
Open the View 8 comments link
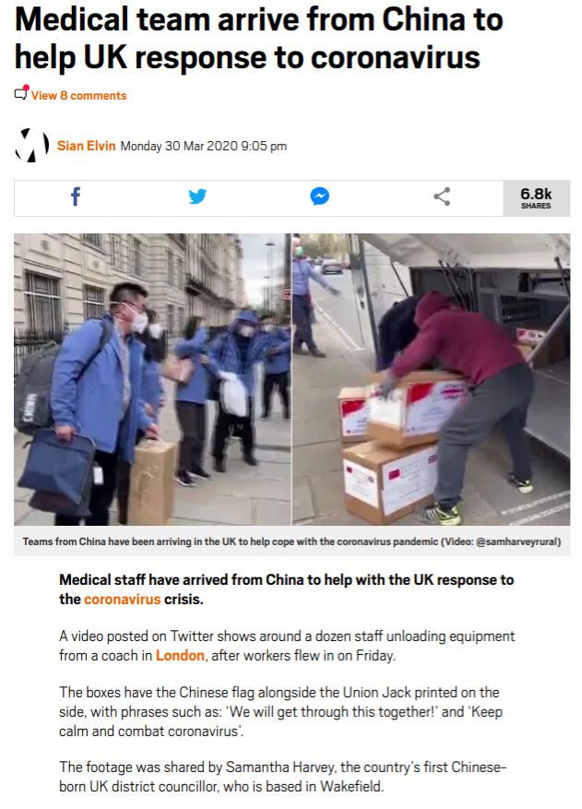78,95
